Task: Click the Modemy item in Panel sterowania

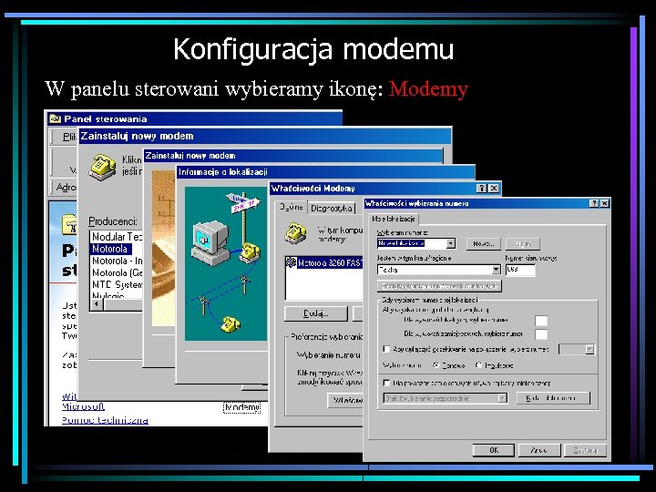Action: [x=242, y=407]
